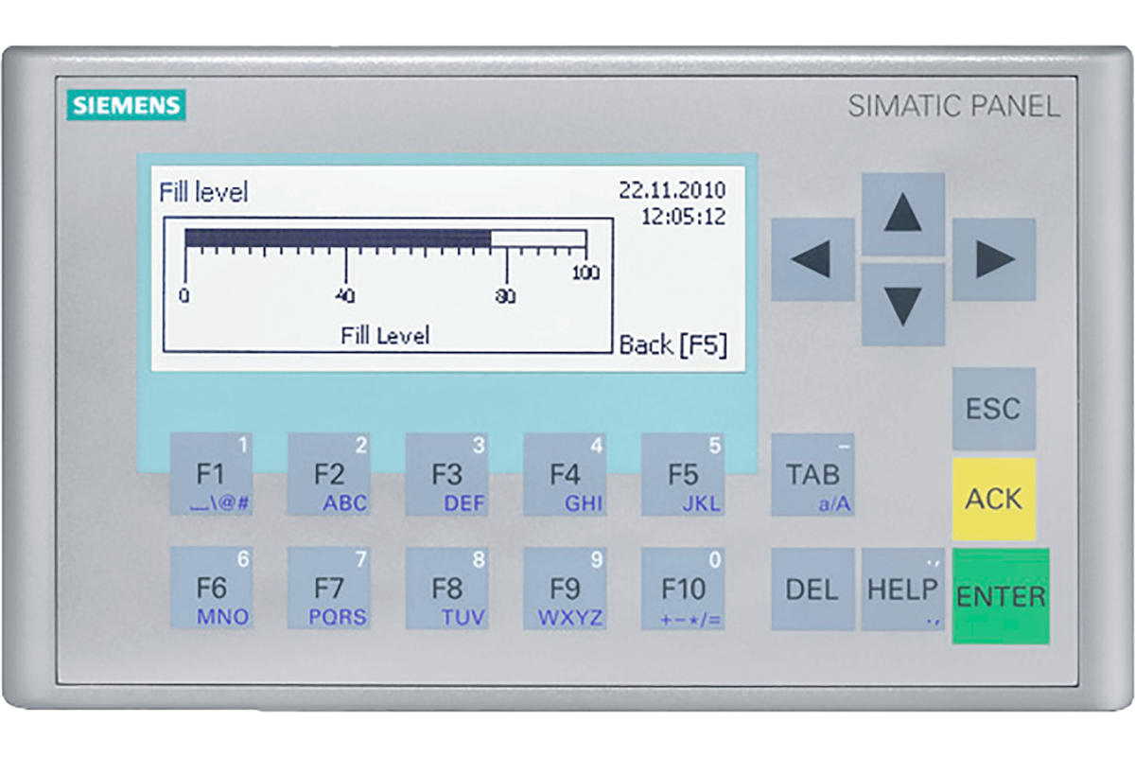Click the down arrow key

point(903,305)
